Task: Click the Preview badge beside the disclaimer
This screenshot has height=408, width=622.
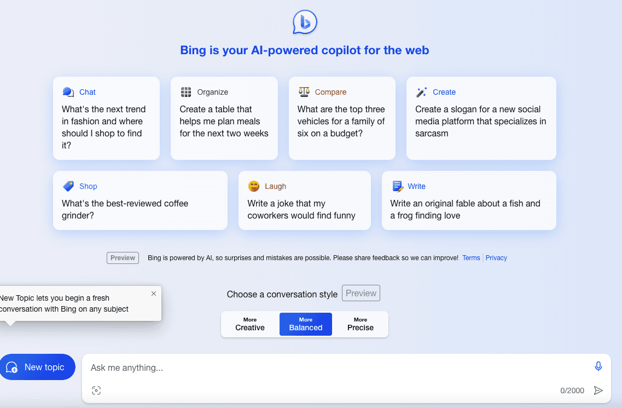Action: (x=123, y=258)
